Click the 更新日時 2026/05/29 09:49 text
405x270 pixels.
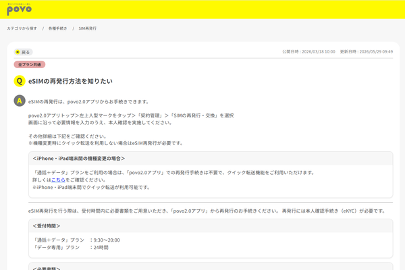367,52
